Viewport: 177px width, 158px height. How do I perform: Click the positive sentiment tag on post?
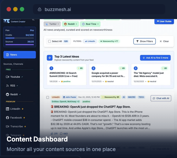click(86, 101)
